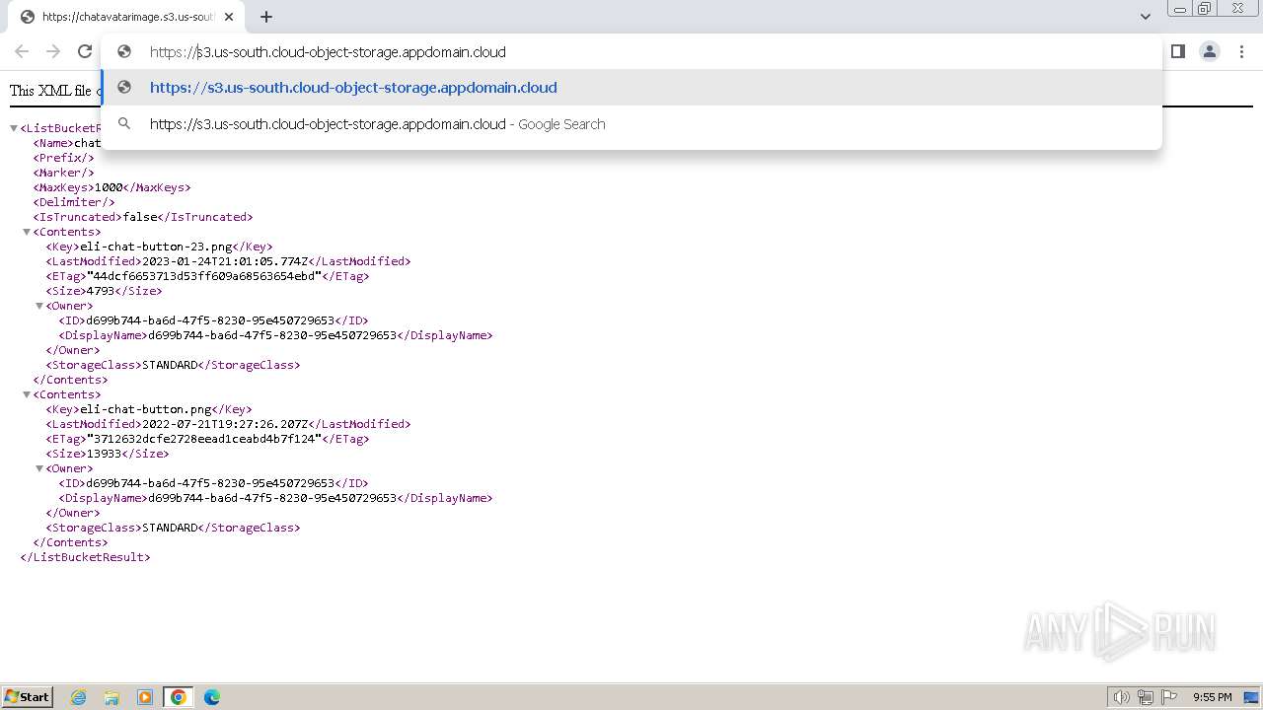Open Microsoft Edge from taskbar
Viewport: 1263px width, 710px height.
click(x=211, y=697)
